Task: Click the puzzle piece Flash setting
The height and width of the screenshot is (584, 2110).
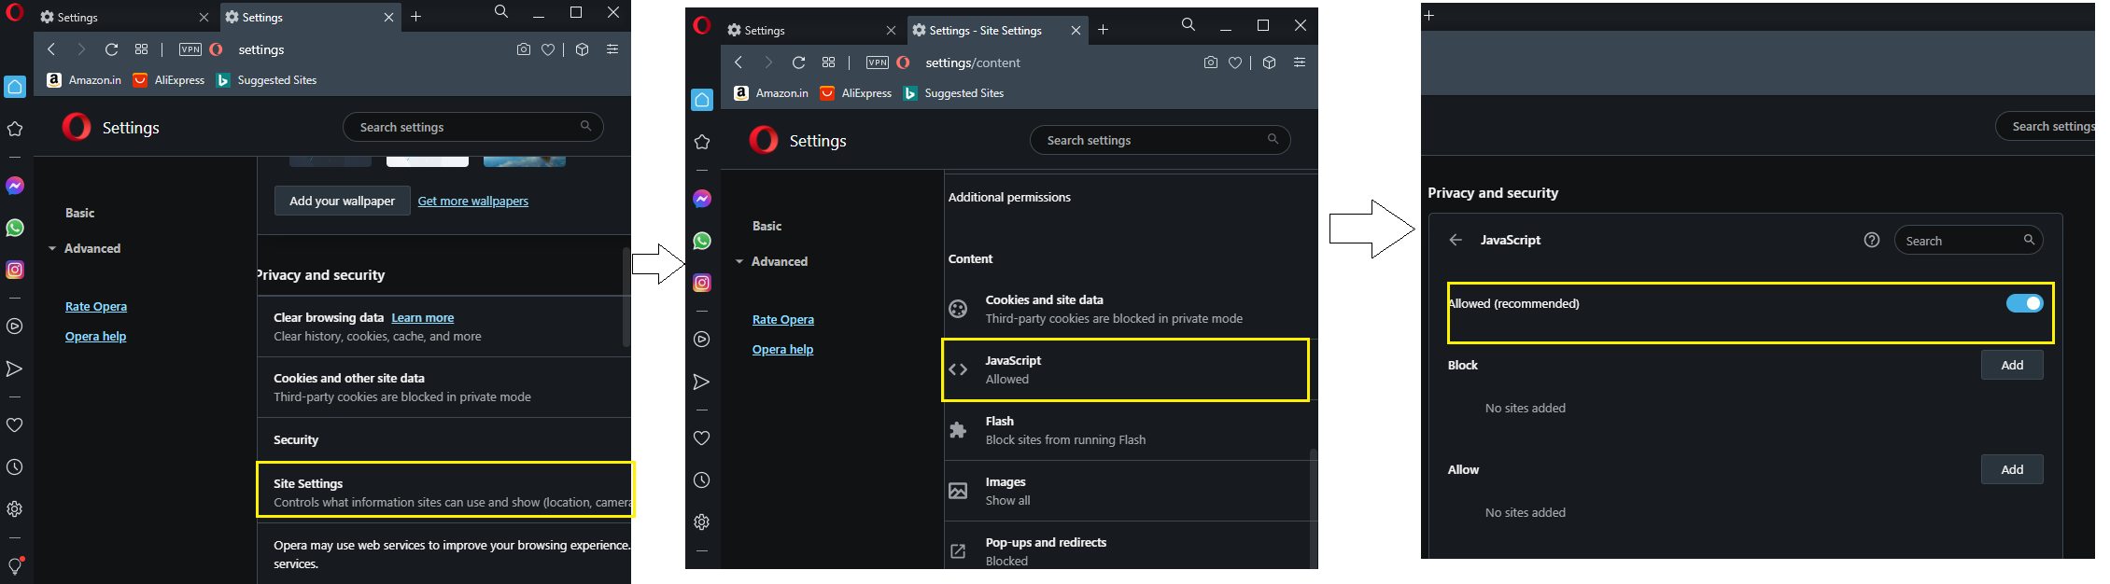Action: 958,430
